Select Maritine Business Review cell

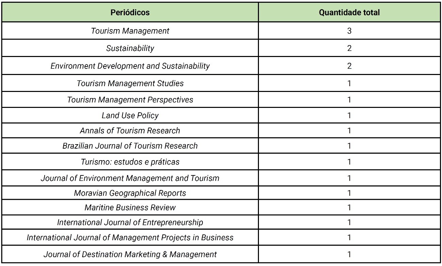click(130, 207)
